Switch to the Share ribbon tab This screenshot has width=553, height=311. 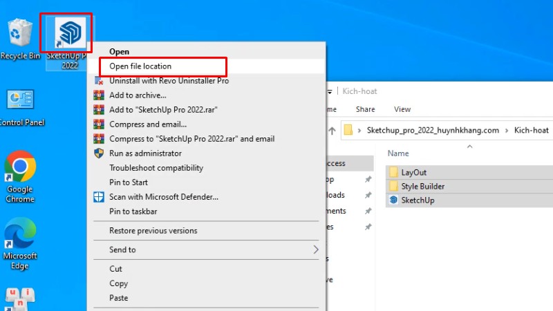tap(365, 109)
